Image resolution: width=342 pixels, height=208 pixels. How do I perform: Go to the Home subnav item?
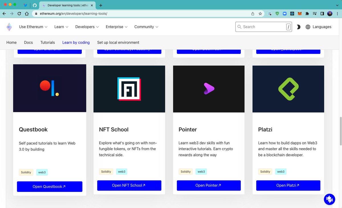tap(11, 42)
